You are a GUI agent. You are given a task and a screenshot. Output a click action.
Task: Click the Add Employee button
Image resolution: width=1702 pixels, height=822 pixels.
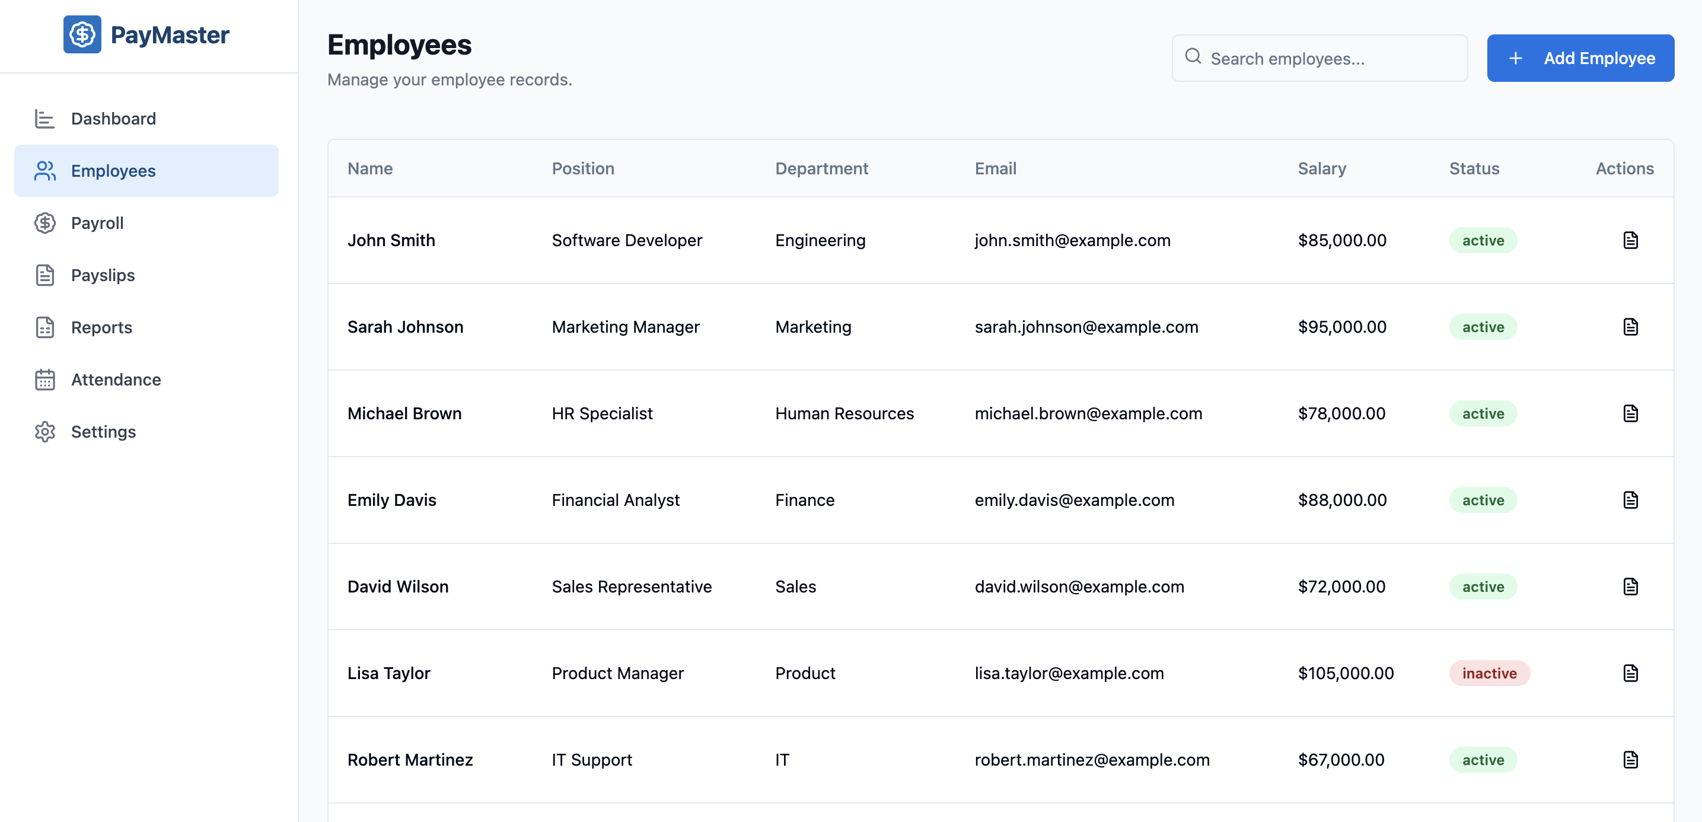click(x=1580, y=58)
